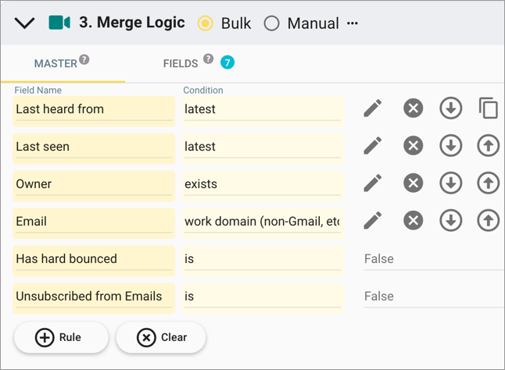Change the exists condition for Owner
This screenshot has height=370, width=505.
(x=263, y=186)
